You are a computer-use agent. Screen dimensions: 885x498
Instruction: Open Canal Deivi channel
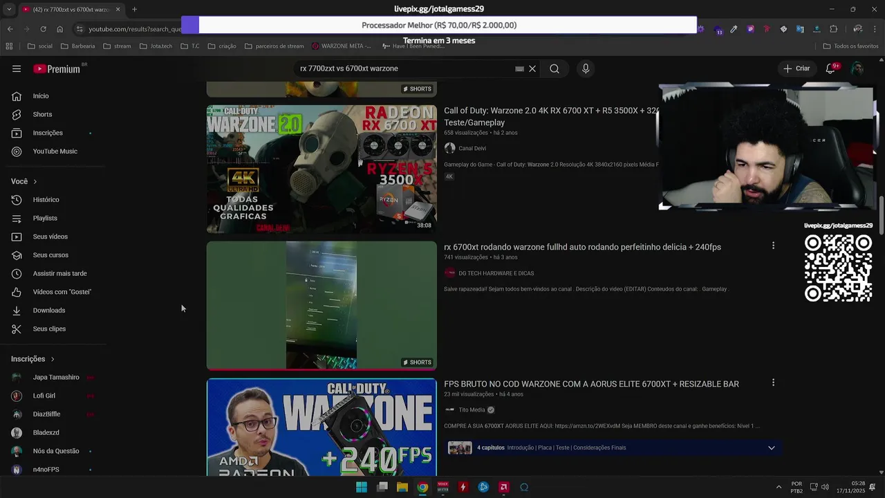tap(472, 148)
